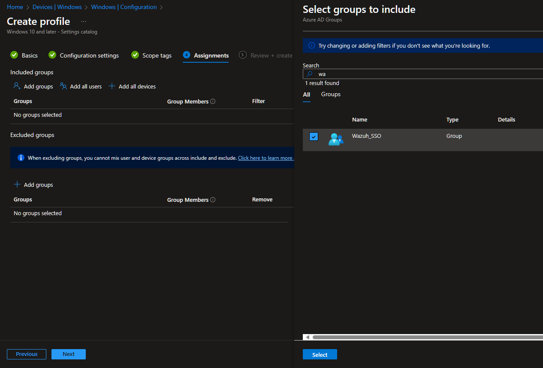Click the Group Members info icon in Excluded groups
Screen dimensions: 543x368
[213, 200]
